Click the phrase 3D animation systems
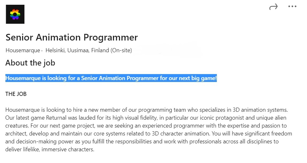307x163 pixels. (x=260, y=110)
